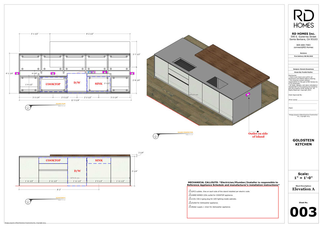
Task: Click the 'HARD WIRED 220v outlet' callout line
Action: tap(212, 195)
